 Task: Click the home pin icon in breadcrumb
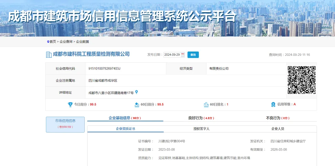[48, 42]
